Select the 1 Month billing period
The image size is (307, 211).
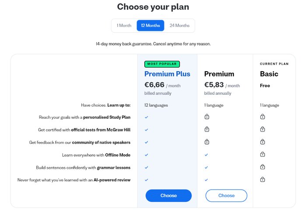(x=124, y=25)
